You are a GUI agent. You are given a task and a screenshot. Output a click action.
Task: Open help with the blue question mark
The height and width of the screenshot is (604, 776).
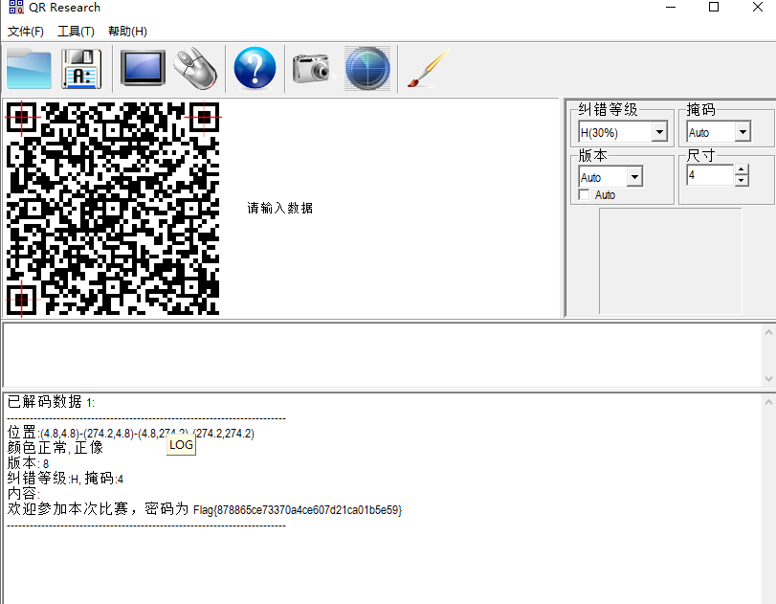(255, 68)
